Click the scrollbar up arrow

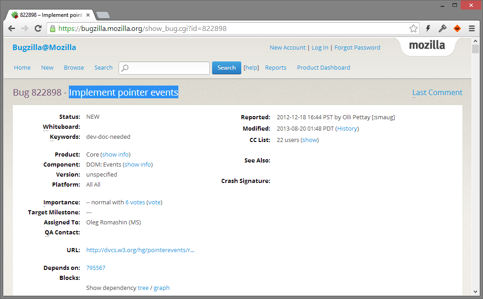(475, 41)
